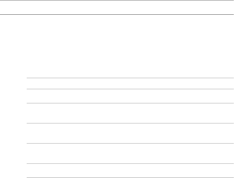The image size is (234, 178).
Task: Click center of the fourth table row
Action: (130, 133)
